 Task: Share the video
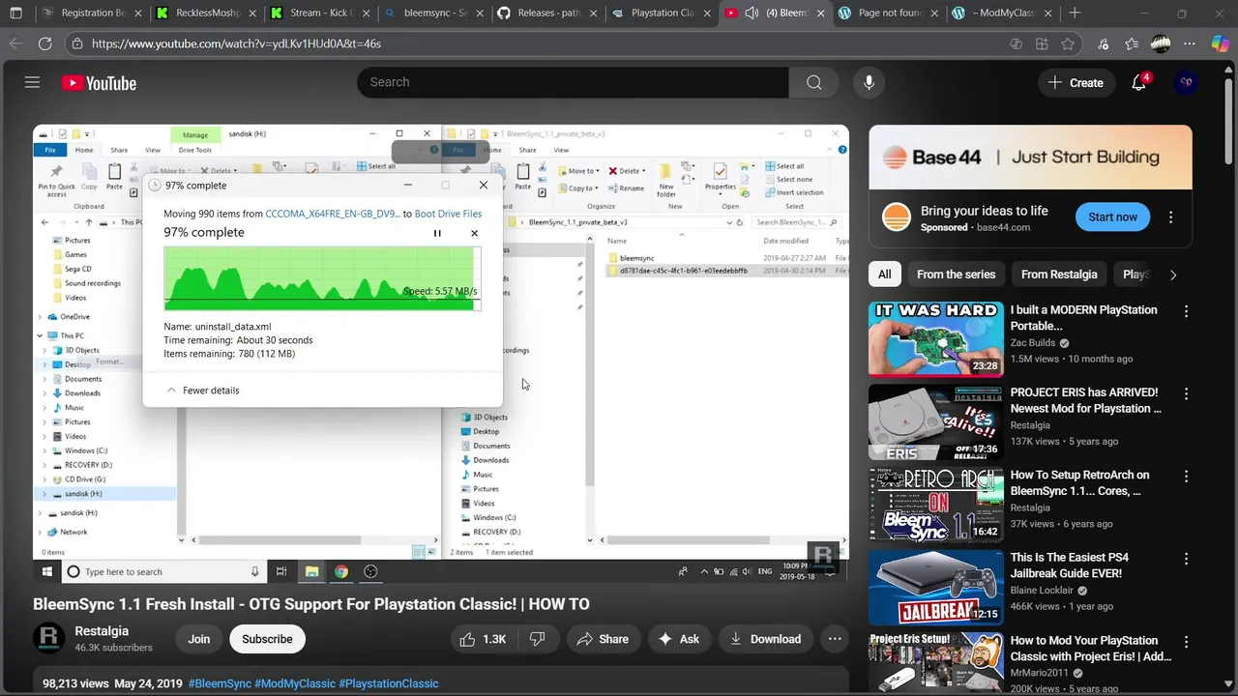(x=603, y=639)
